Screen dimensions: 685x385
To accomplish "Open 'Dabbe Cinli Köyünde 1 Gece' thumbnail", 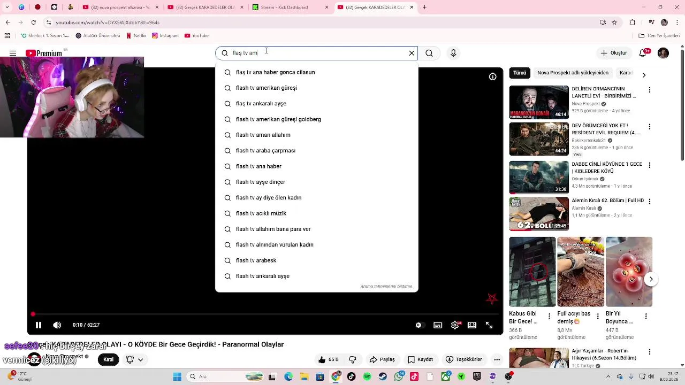I will coord(539,177).
